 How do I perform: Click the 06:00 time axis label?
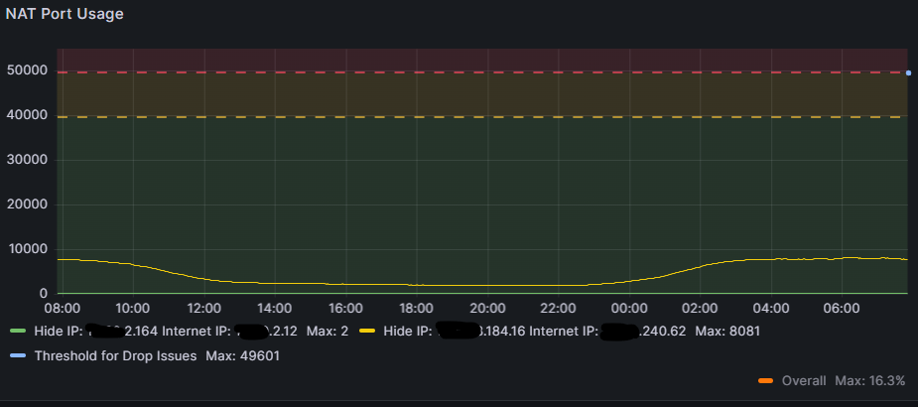pos(842,308)
